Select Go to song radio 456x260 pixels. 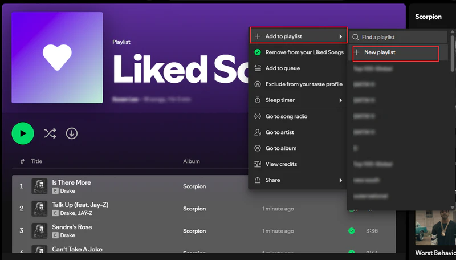click(x=298, y=116)
